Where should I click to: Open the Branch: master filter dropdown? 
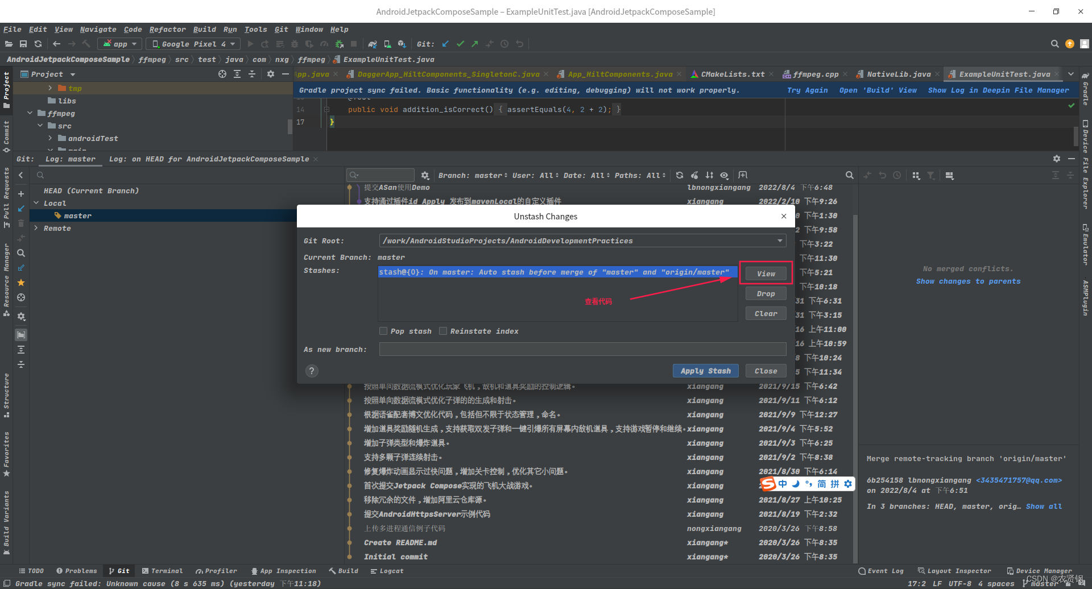473,175
